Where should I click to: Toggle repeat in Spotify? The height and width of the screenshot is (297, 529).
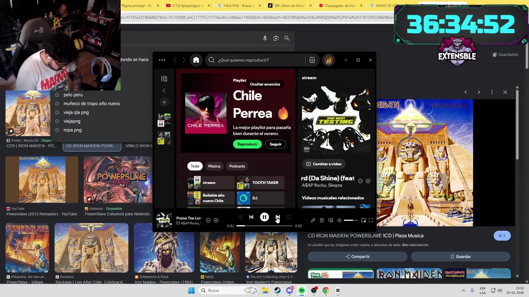click(289, 217)
